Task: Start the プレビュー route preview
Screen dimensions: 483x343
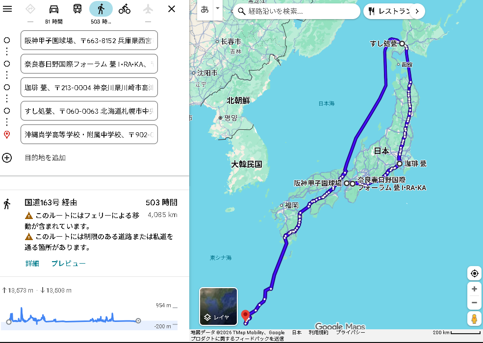Action: pos(69,263)
